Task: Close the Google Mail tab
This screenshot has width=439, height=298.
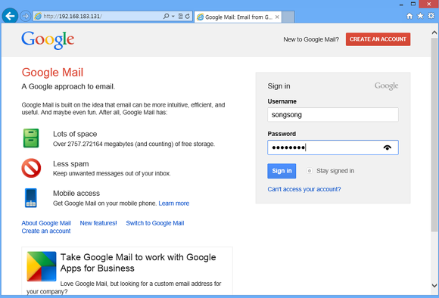Action: (x=277, y=17)
